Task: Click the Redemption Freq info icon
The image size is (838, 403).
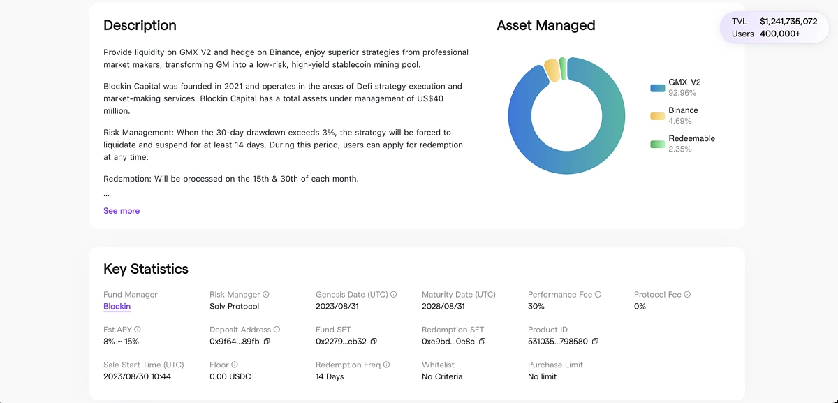Action: [x=386, y=365]
